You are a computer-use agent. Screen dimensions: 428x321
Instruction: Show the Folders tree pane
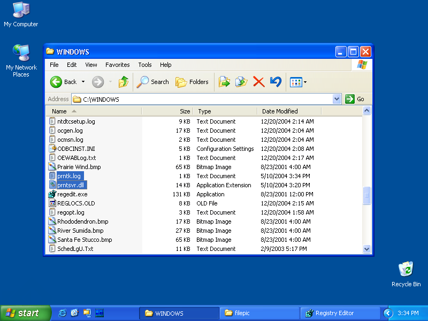click(x=192, y=82)
